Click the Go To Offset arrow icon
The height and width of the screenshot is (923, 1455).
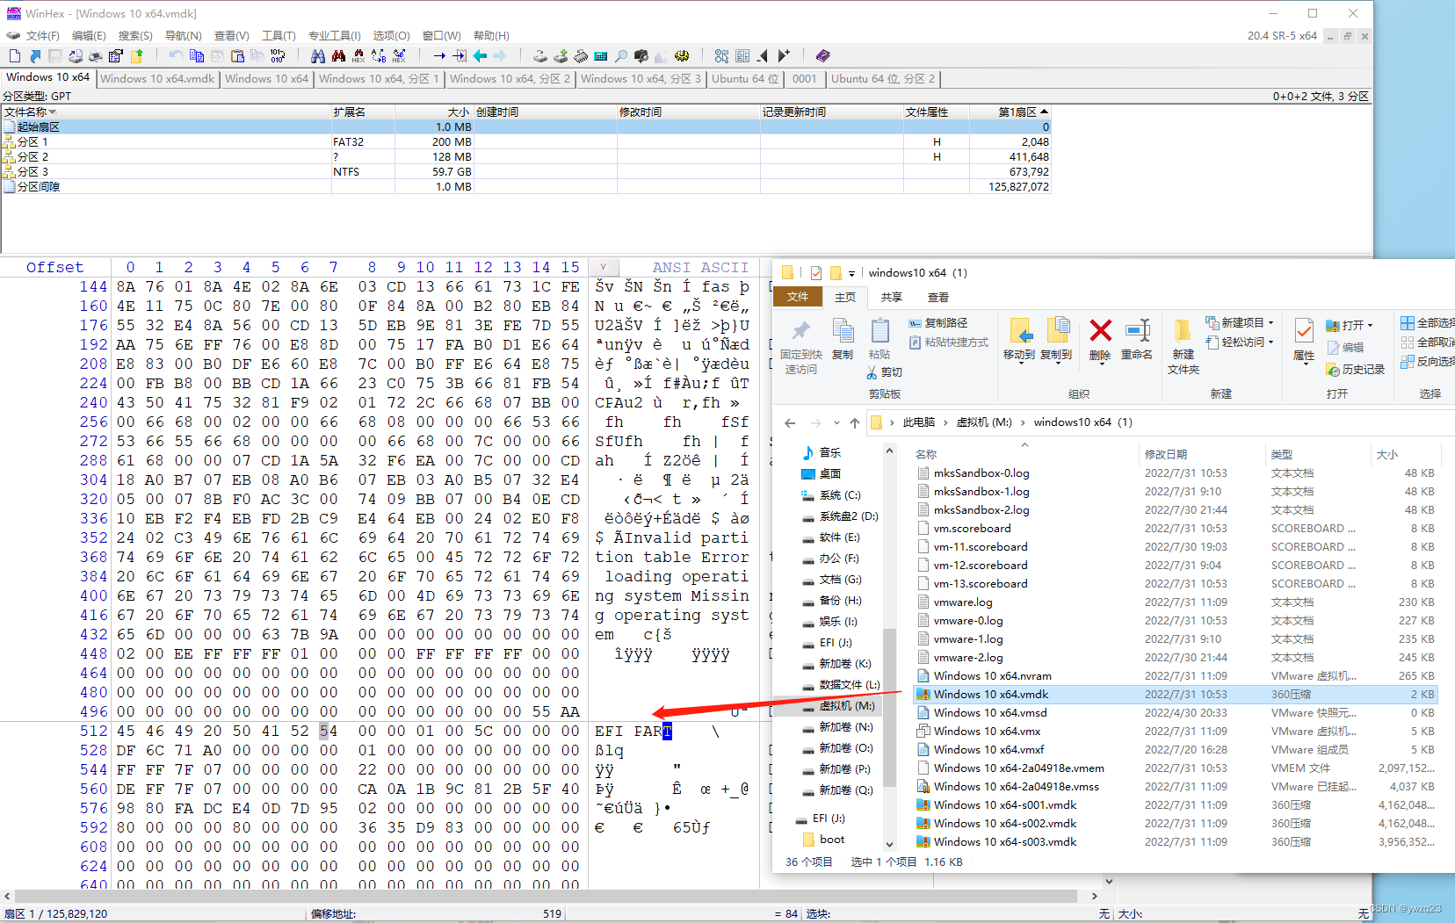click(438, 55)
